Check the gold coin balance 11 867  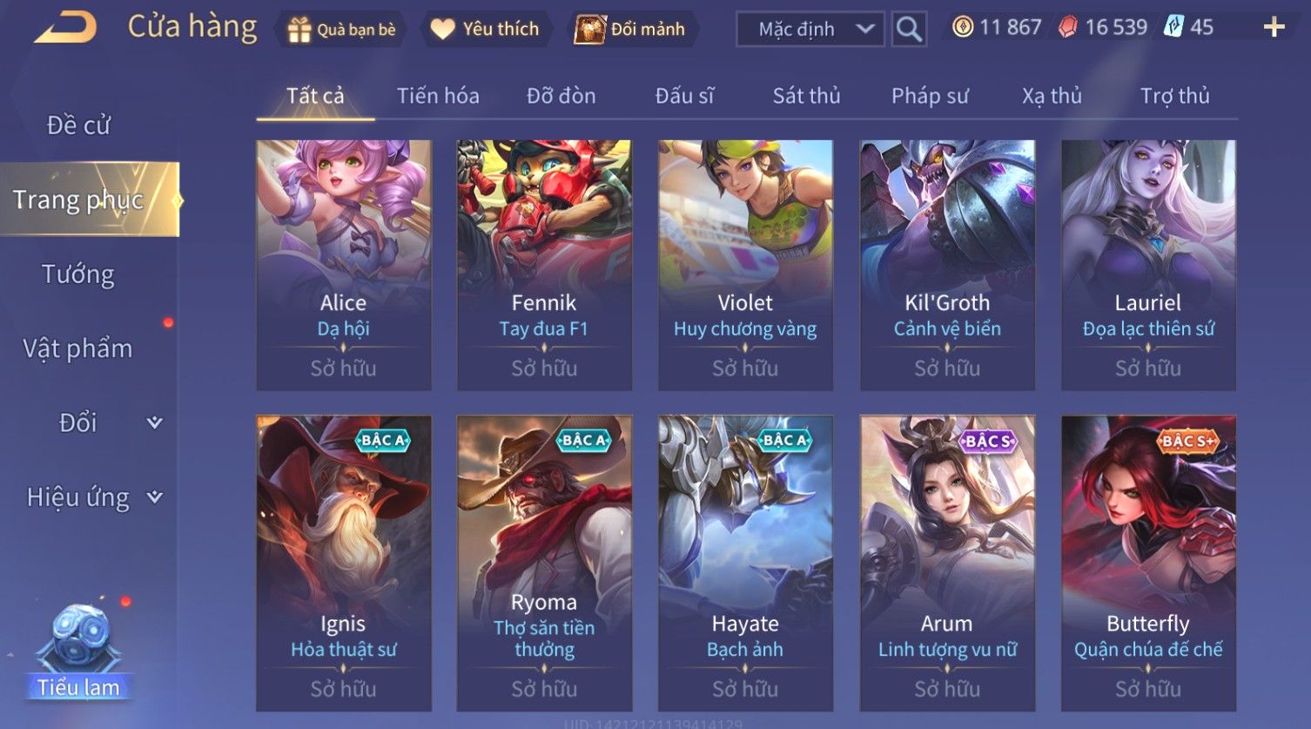996,28
